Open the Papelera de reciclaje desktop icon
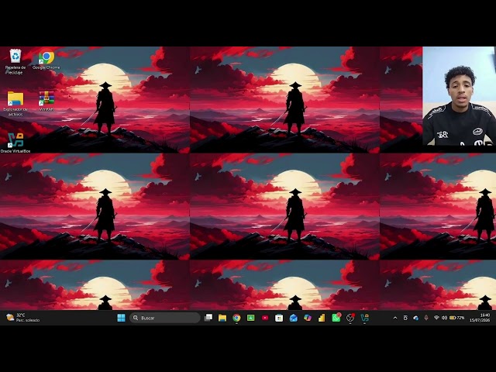 click(x=15, y=62)
